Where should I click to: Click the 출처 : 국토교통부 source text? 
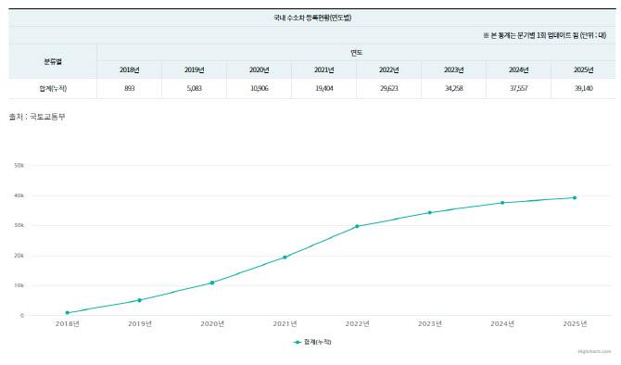coord(37,117)
